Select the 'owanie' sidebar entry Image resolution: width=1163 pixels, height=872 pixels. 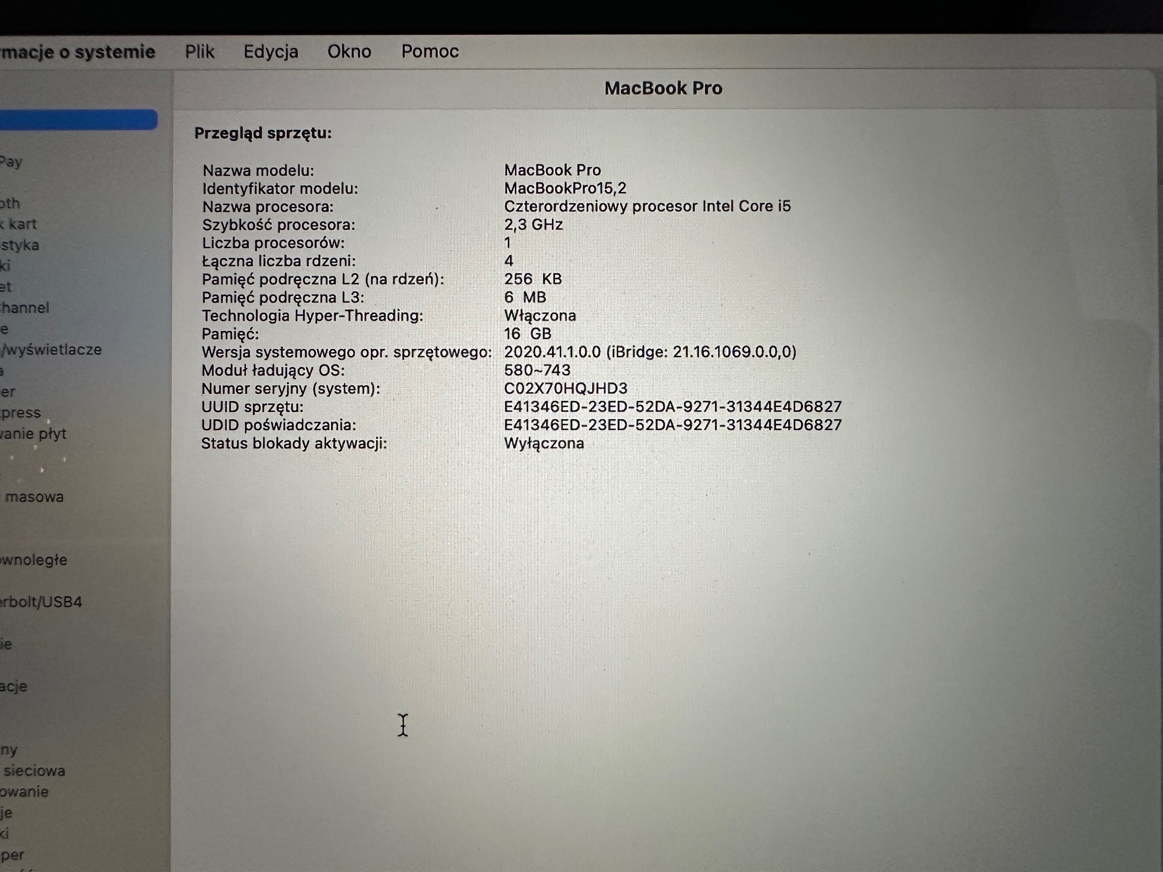click(x=24, y=792)
